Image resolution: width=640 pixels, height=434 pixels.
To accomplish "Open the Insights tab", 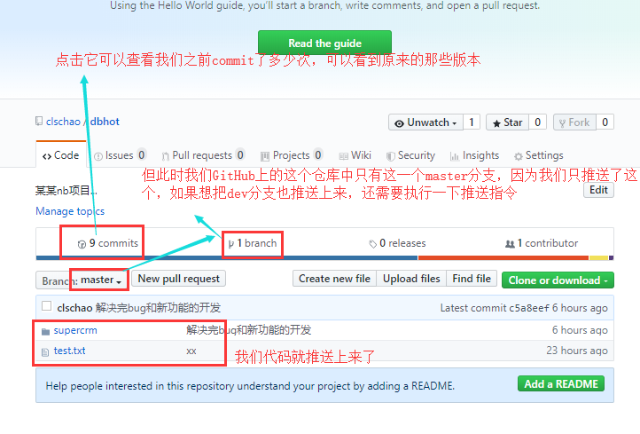I will [x=474, y=155].
